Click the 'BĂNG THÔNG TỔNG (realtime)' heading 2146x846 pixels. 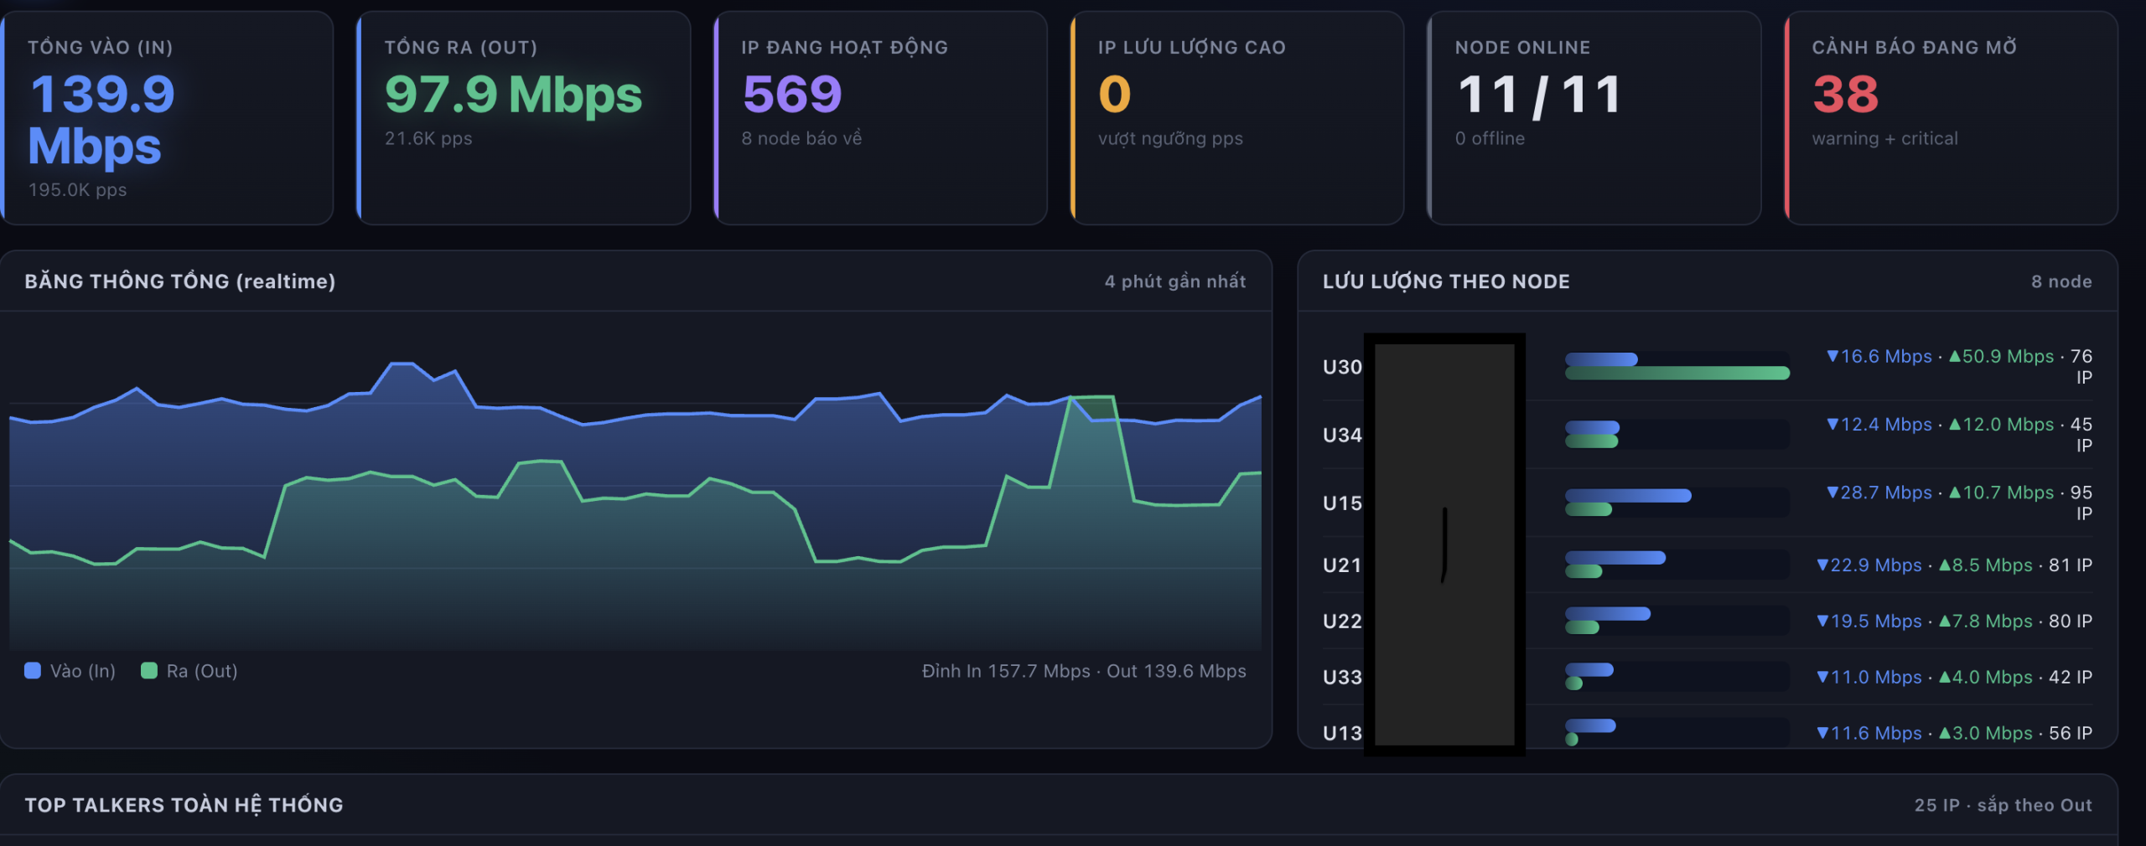pyautogui.click(x=180, y=281)
